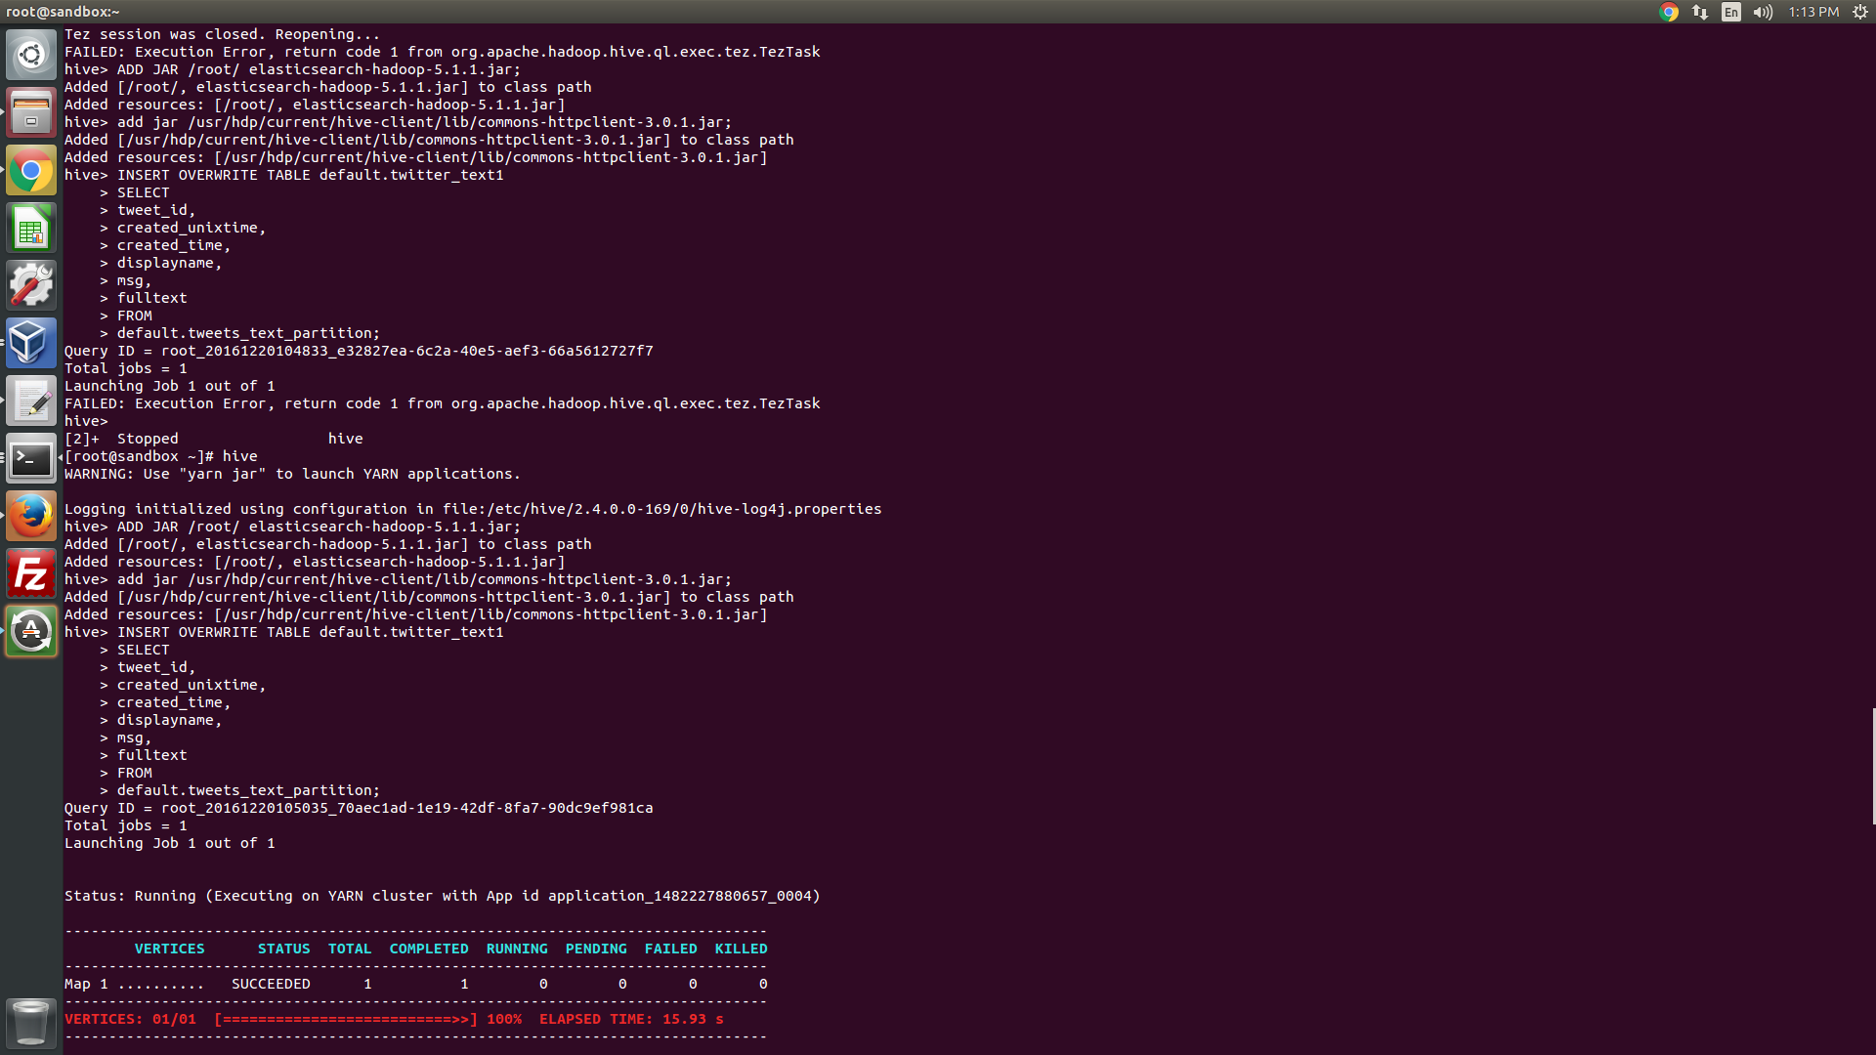Launch Google Chrome from the launcher
1876x1055 pixels.
(31, 169)
